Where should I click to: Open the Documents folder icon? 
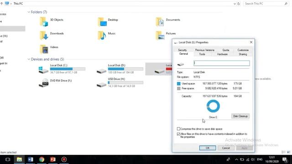tap(160, 22)
